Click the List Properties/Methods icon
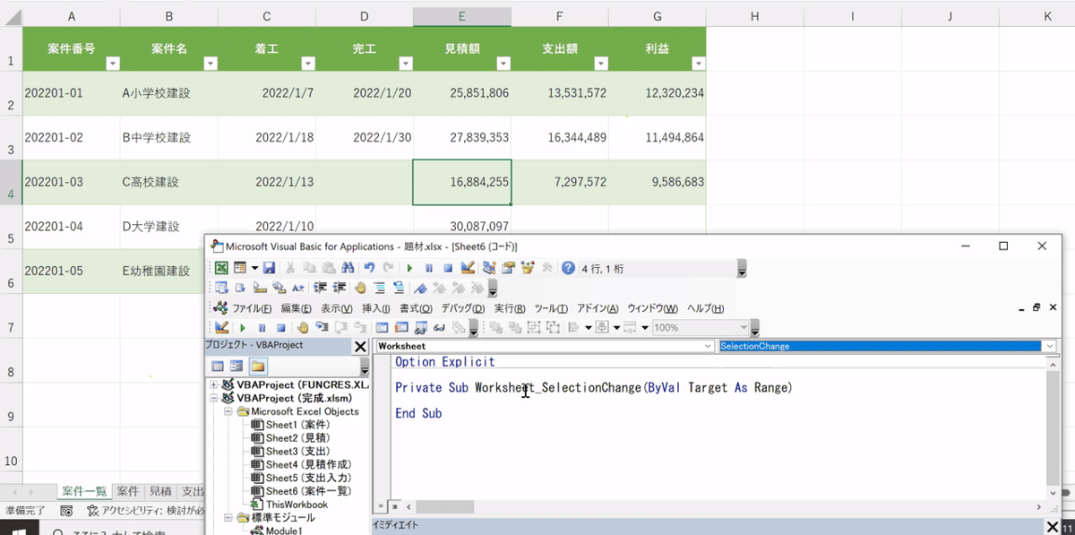The height and width of the screenshot is (535, 1075). 220,288
